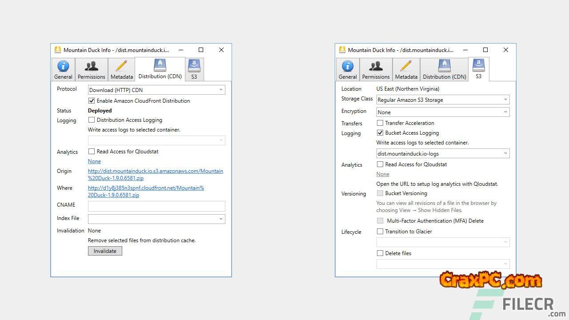Maximize the right Mountain Duck Info window
The width and height of the screenshot is (569, 320).
click(485, 50)
